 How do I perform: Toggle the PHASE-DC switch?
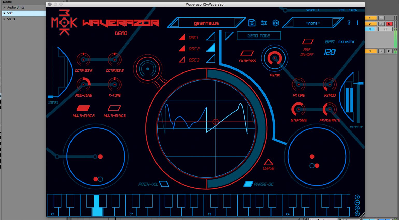(x=248, y=184)
